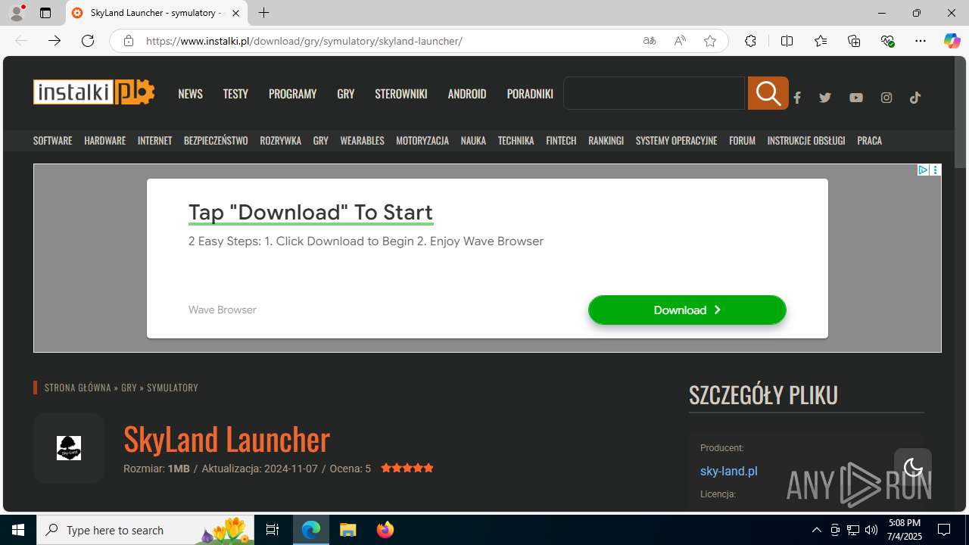Open the PRACA link
Image resolution: width=969 pixels, height=545 pixels.
pos(869,140)
